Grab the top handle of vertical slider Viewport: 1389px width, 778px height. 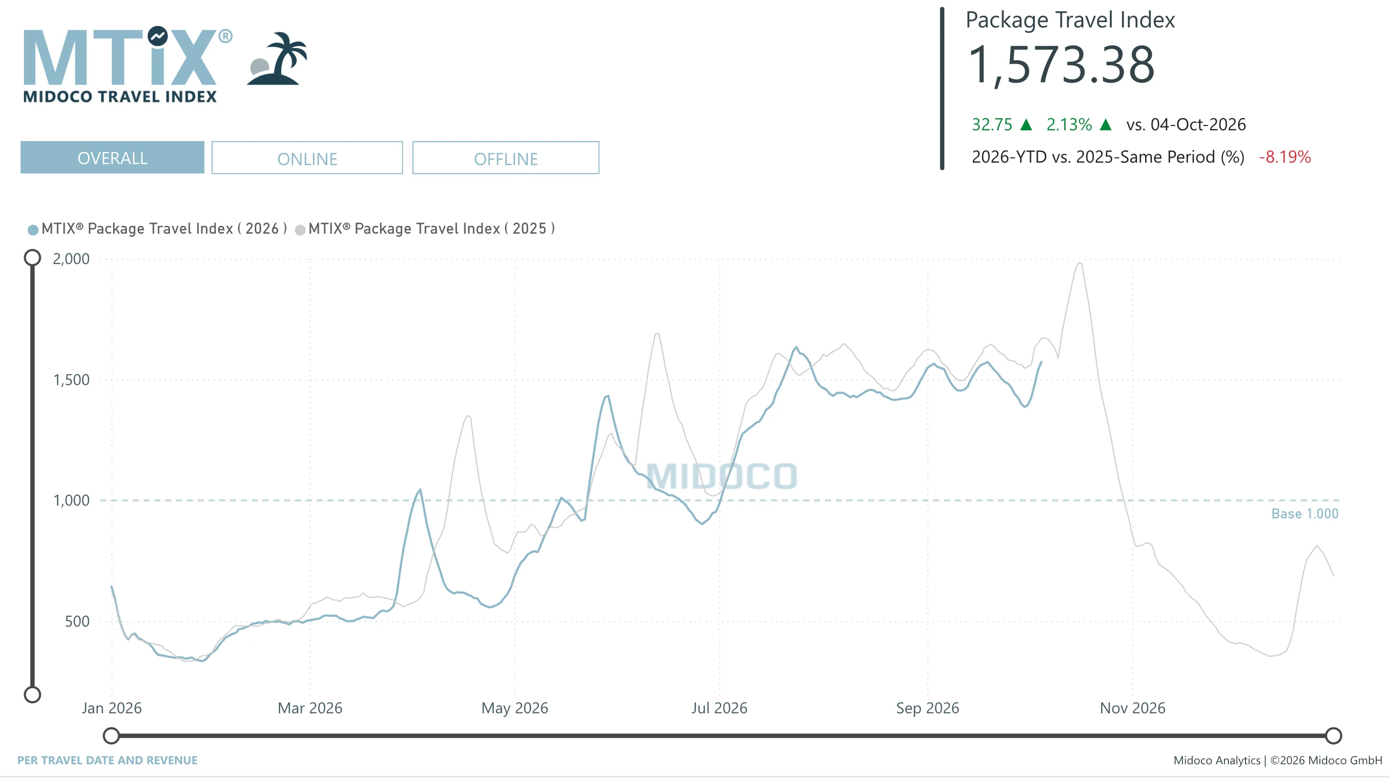coord(32,258)
